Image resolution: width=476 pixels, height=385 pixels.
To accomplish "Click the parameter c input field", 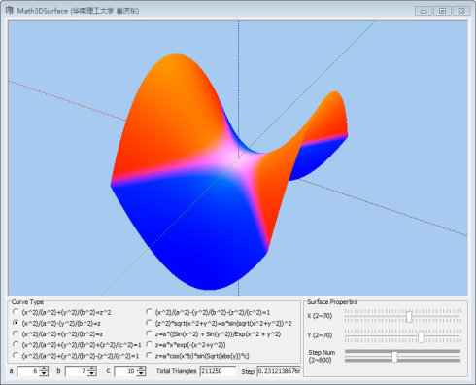I will coord(126,371).
